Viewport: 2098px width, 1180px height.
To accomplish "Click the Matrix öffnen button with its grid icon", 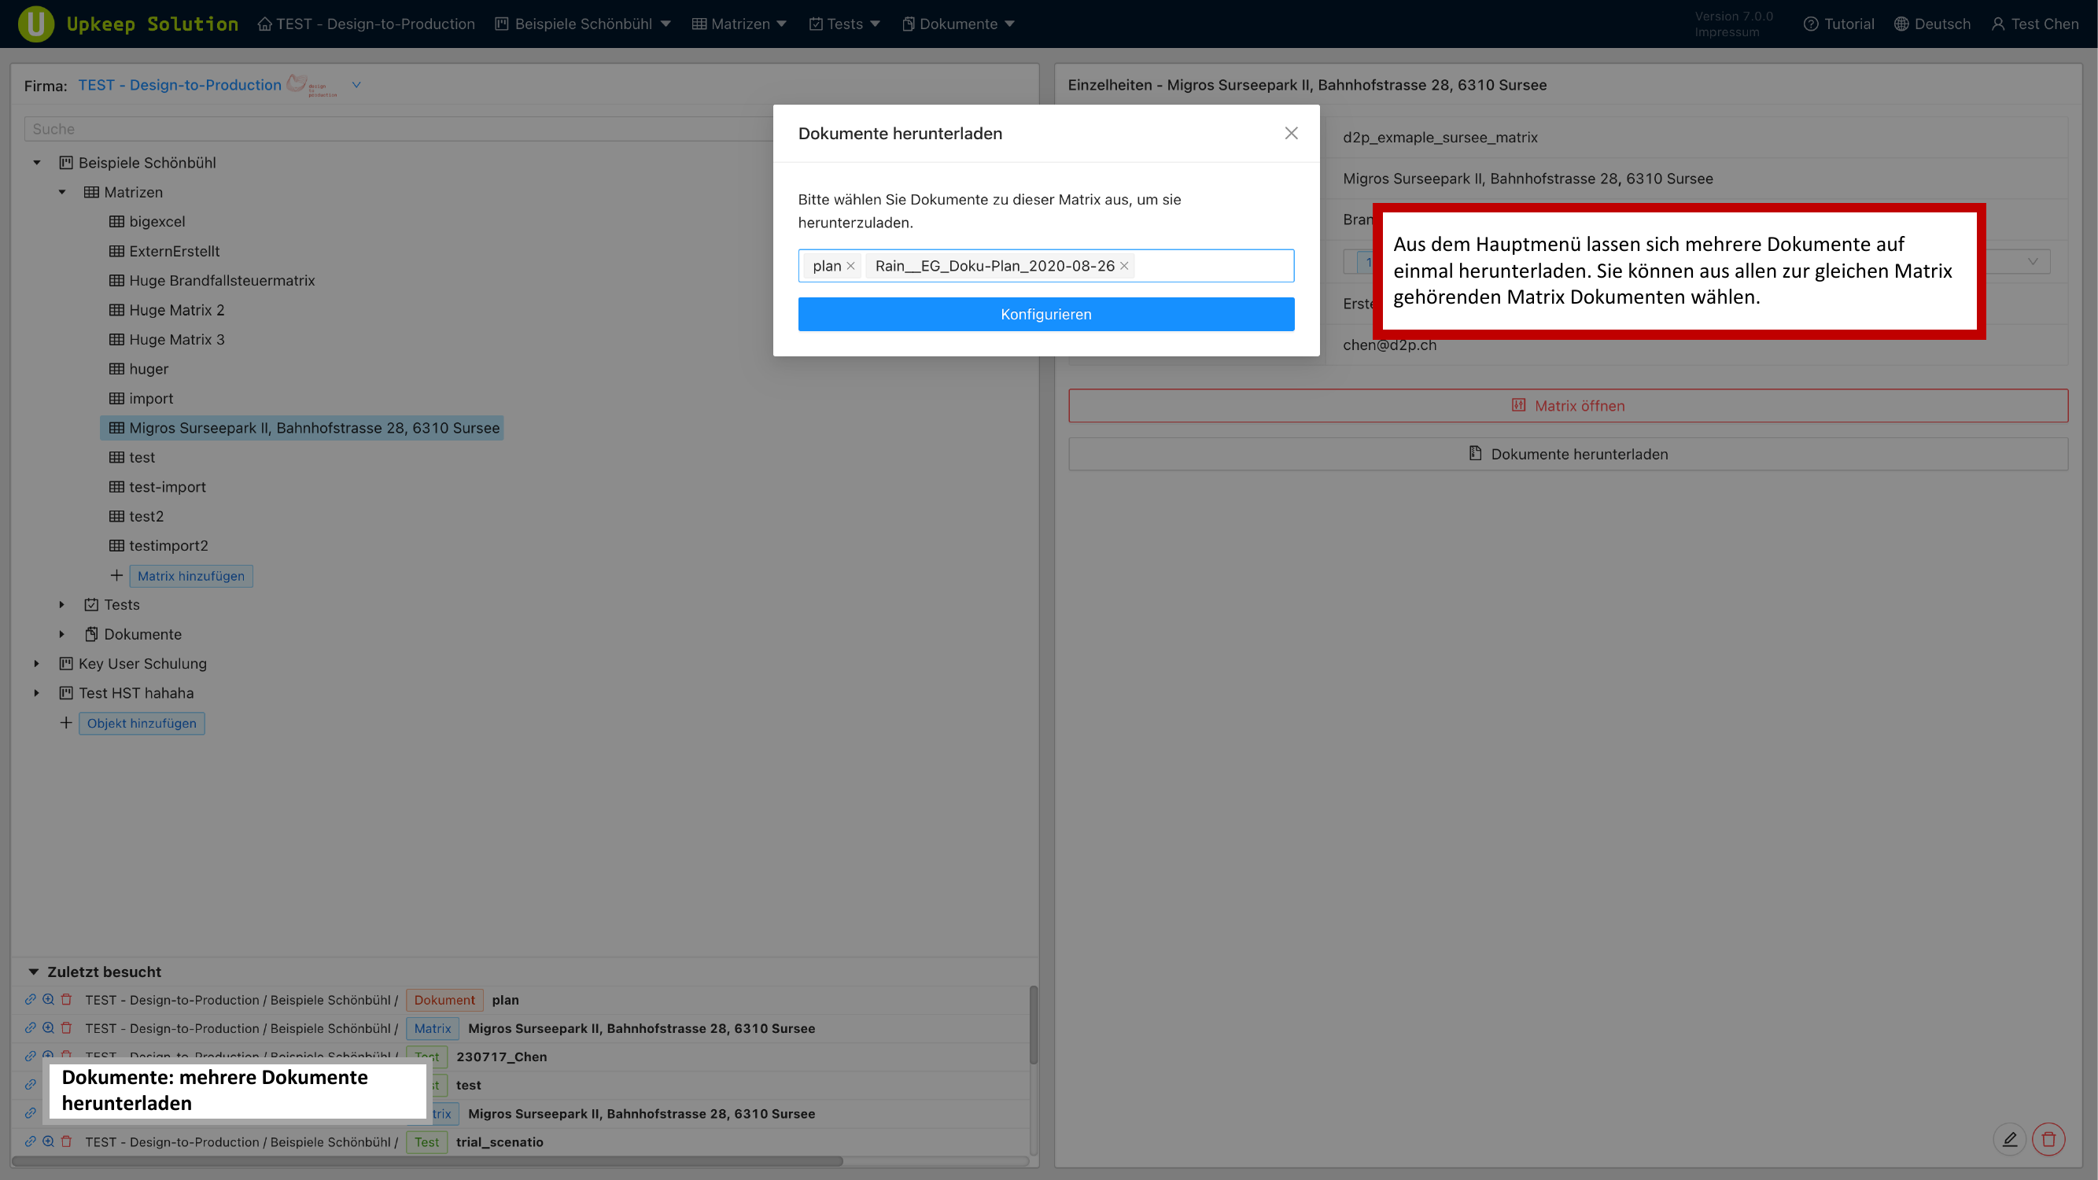I will [x=1567, y=404].
